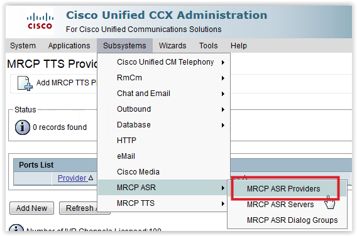Click the Provider column sort triangle
Screen dimensions: 357x236
click(91, 178)
